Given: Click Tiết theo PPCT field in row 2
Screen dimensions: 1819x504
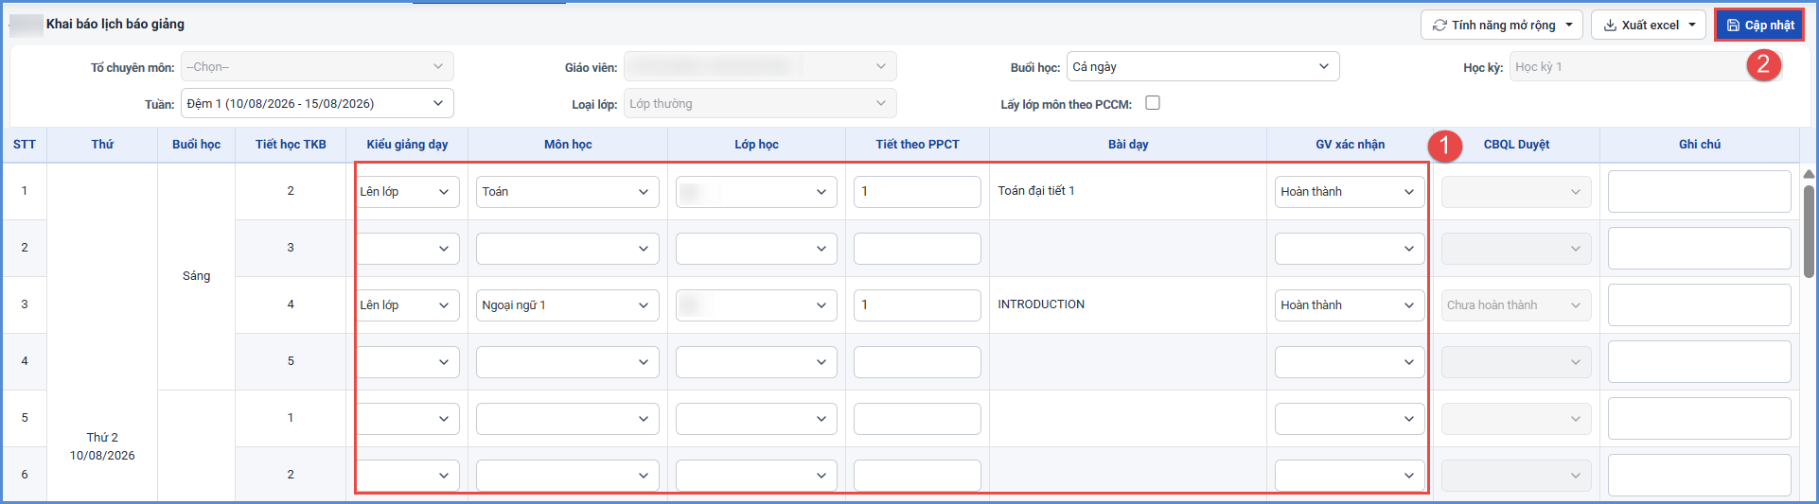Looking at the screenshot, I should (x=917, y=249).
